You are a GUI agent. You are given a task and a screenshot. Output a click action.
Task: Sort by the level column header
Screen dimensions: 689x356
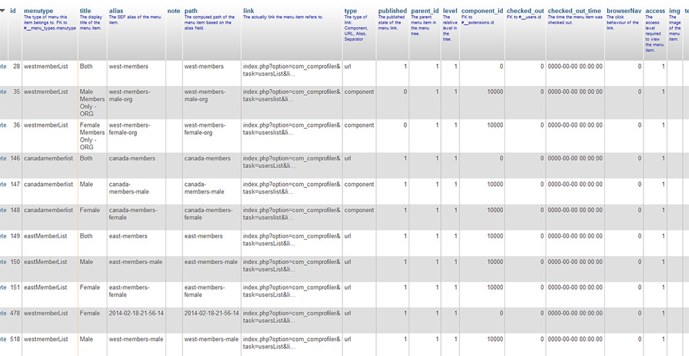point(450,11)
